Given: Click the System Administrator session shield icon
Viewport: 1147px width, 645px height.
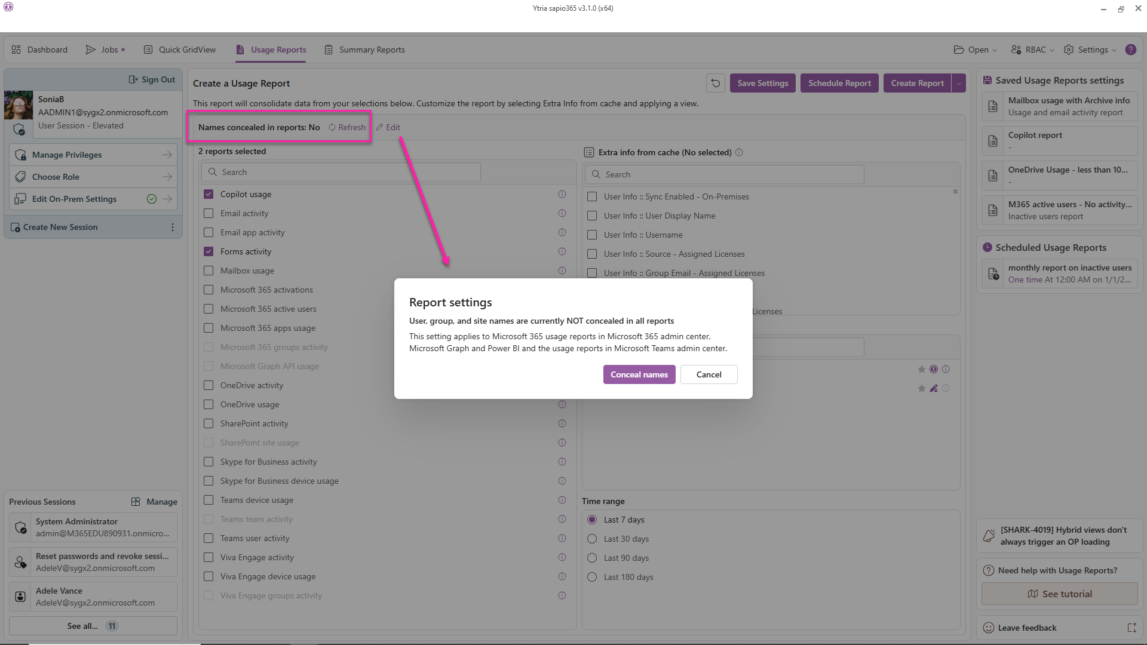Looking at the screenshot, I should point(20,527).
